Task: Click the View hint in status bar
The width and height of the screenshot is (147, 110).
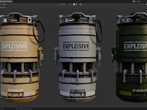Action: click(x=2, y=109)
